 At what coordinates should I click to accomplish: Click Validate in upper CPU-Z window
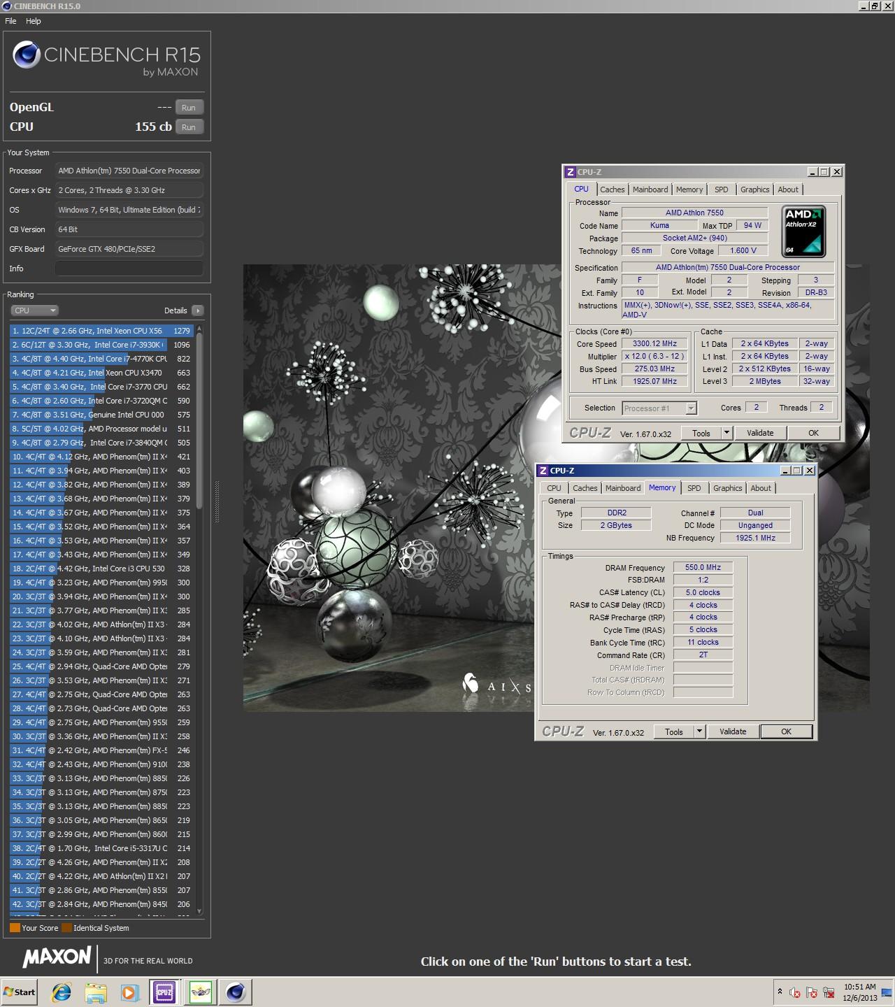[760, 434]
